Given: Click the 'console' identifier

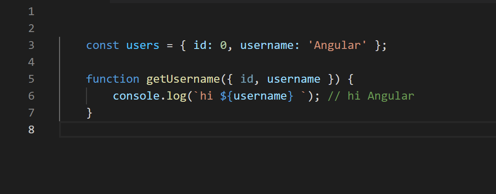Looking at the screenshot, I should coord(136,96).
